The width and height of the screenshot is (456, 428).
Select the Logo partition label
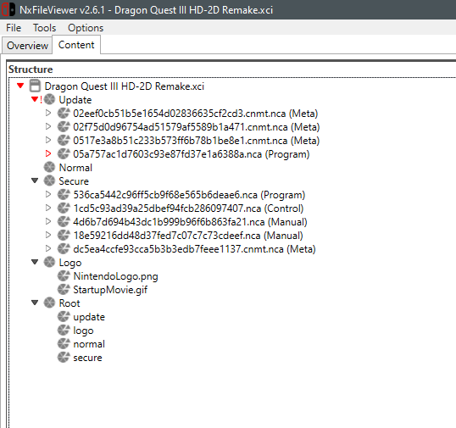pos(70,263)
